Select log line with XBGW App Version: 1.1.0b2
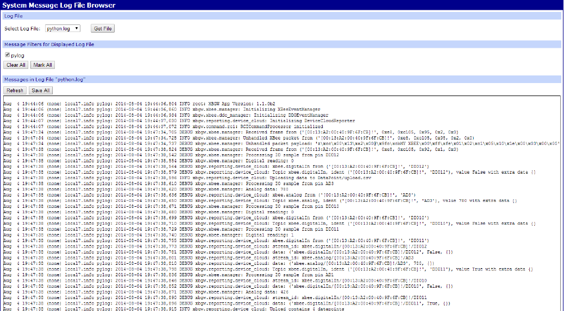 click(x=139, y=104)
